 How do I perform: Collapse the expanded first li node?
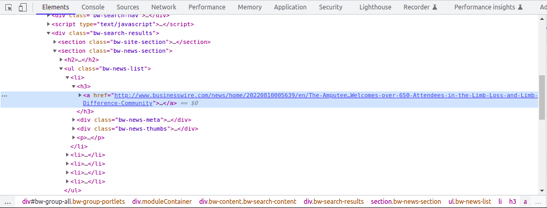pyautogui.click(x=67, y=77)
